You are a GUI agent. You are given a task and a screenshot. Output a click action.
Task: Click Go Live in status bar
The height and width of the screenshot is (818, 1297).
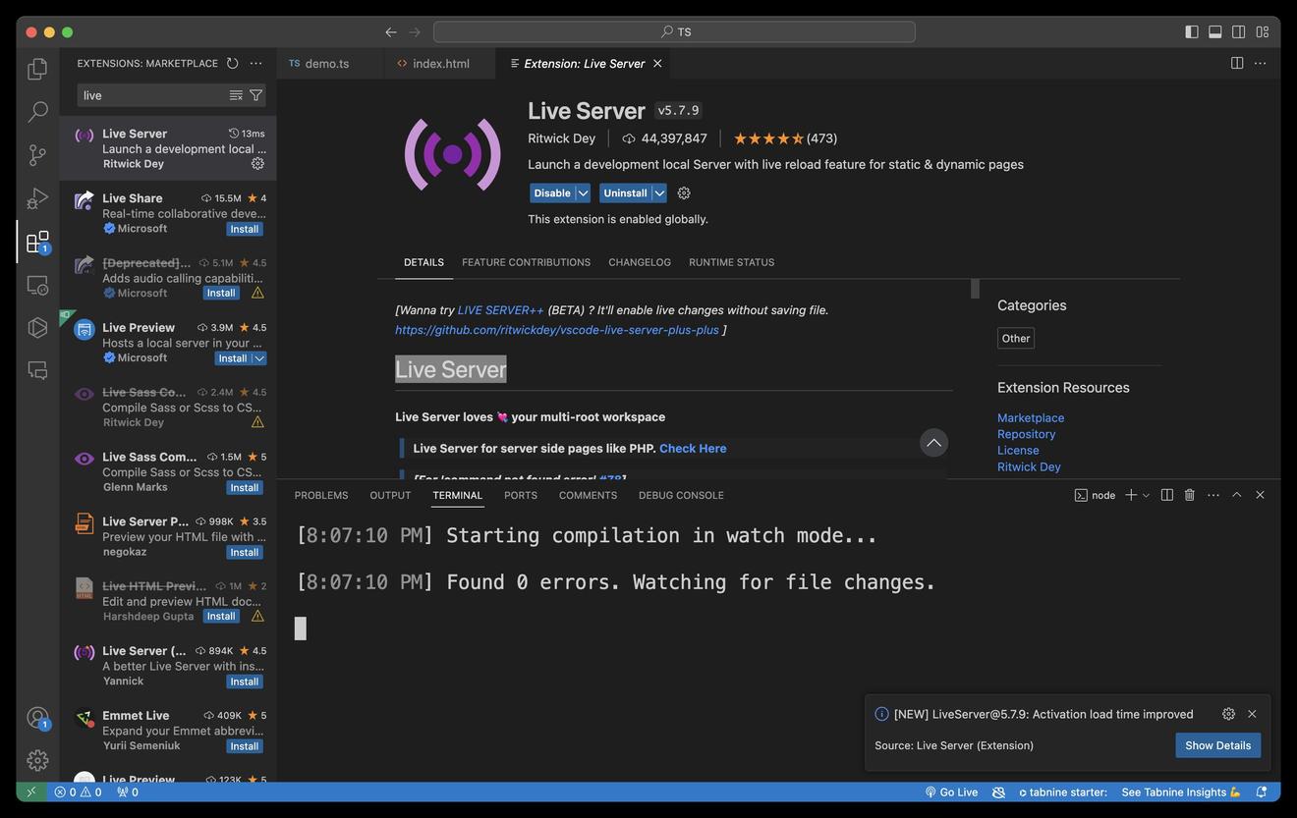[951, 792]
